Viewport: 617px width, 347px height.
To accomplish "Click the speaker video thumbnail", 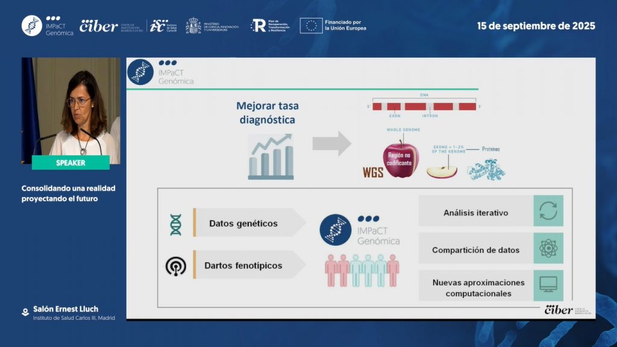I will (70, 107).
